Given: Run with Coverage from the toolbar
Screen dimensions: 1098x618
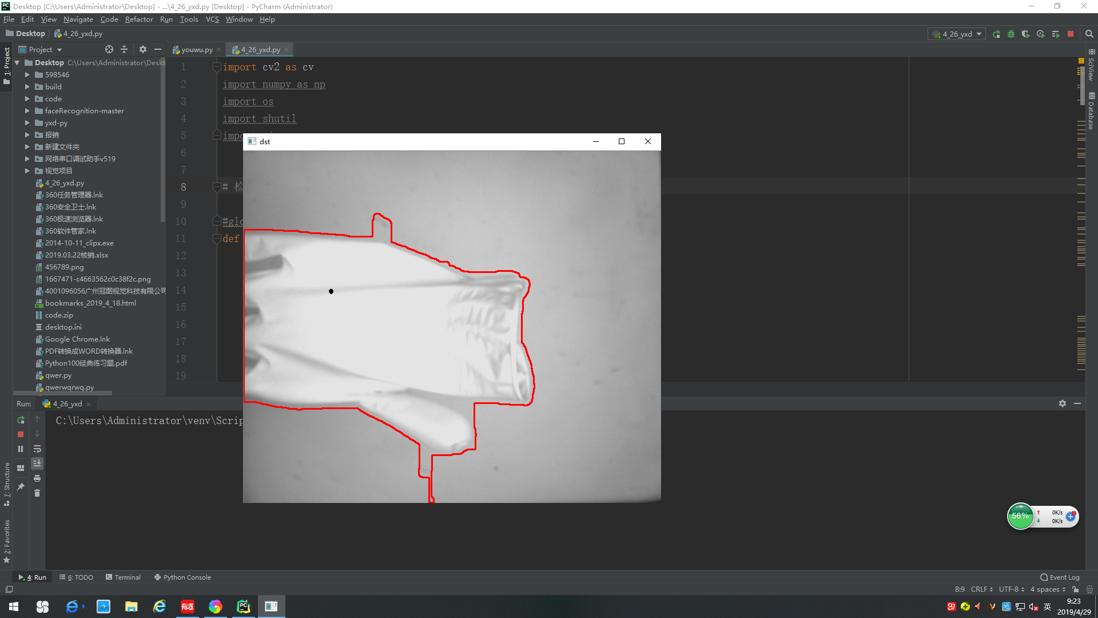Looking at the screenshot, I should click(1025, 34).
